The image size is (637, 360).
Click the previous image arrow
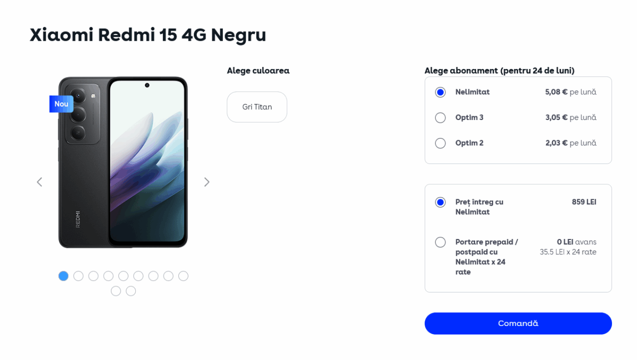pos(39,182)
